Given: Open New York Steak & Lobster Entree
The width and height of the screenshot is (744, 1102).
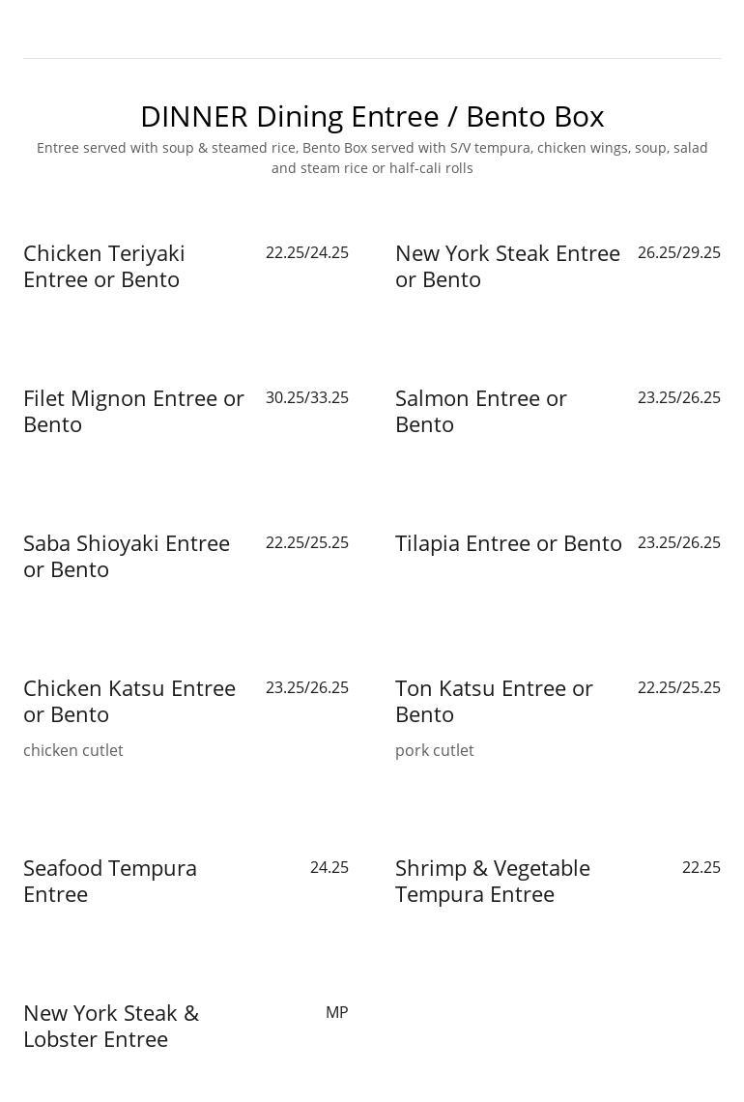Looking at the screenshot, I should [111, 1026].
